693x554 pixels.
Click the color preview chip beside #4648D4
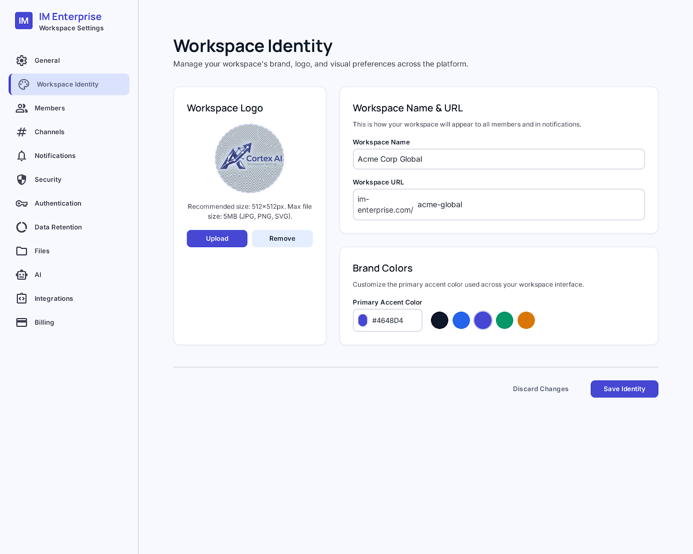pyautogui.click(x=363, y=320)
